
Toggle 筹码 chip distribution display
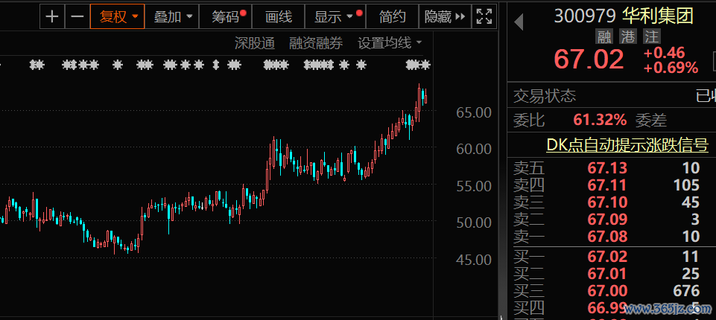(x=227, y=16)
